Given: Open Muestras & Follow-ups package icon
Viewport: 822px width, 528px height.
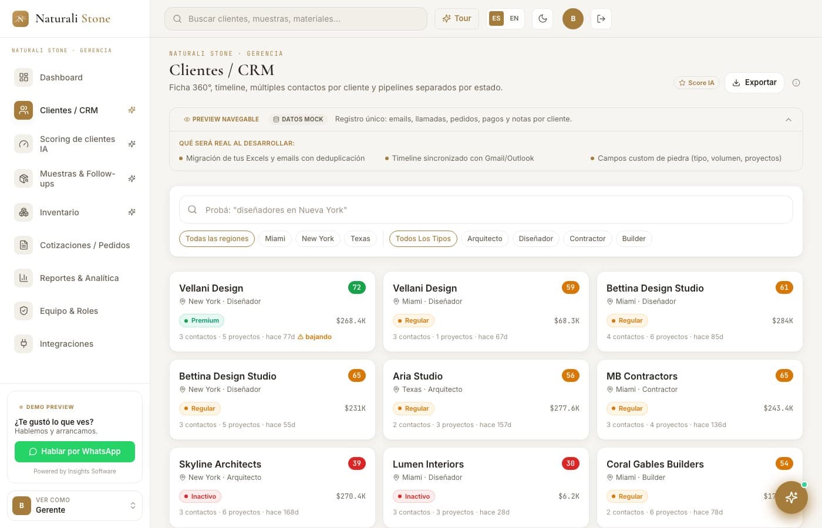Looking at the screenshot, I should click(23, 178).
